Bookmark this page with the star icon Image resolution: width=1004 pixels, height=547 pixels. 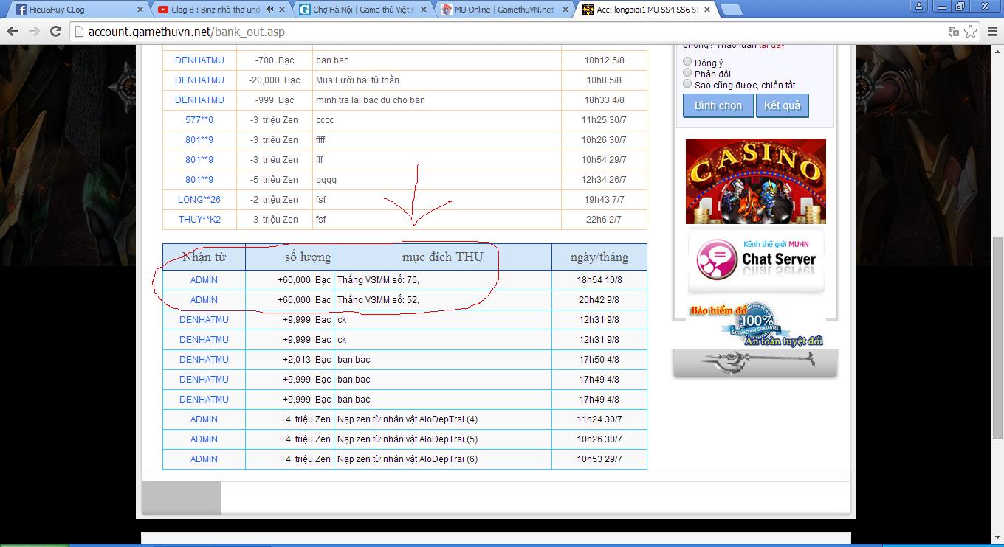[971, 32]
